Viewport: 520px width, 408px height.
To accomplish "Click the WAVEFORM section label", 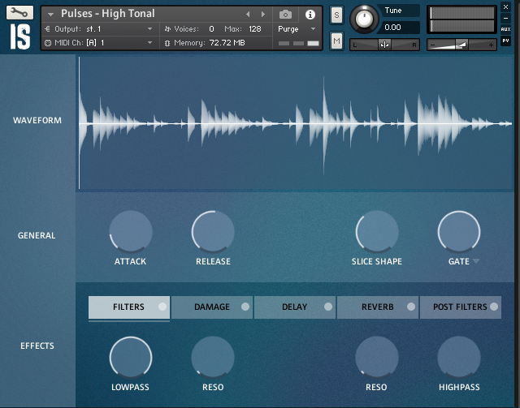I will 37,120.
